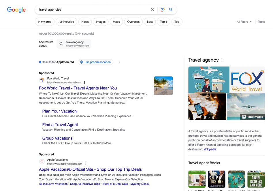Click the applevacations.com URL text
Viewport: 273px width, 191px height.
pos(65,164)
